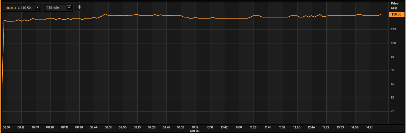This screenshot has width=406, height=133.
Task: Click the 10:19 time axis label
Action: [x=195, y=127]
